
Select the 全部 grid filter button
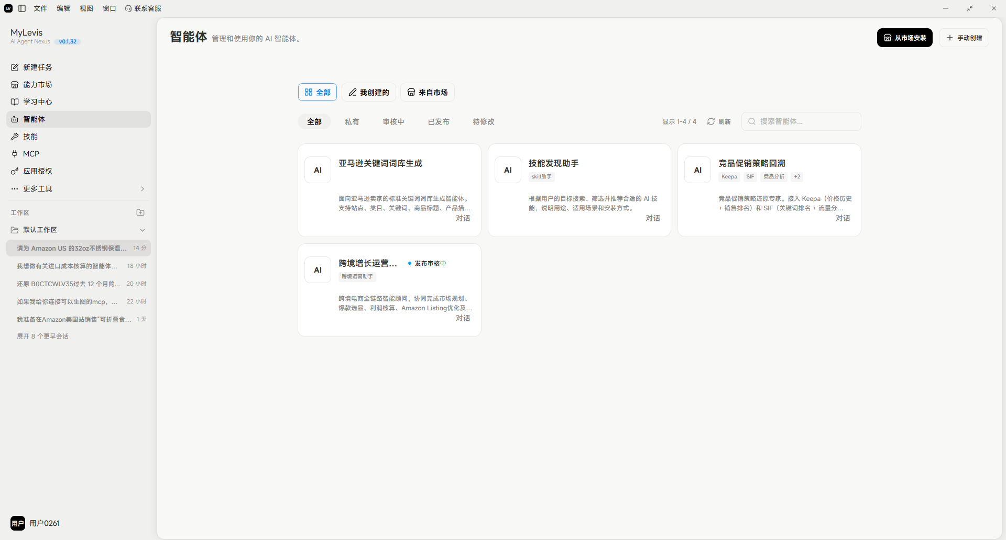tap(318, 92)
